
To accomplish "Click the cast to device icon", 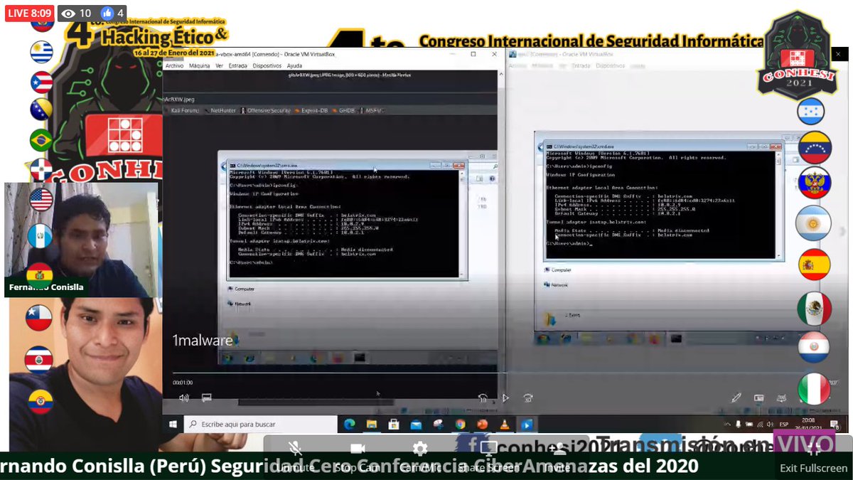I will (x=781, y=398).
